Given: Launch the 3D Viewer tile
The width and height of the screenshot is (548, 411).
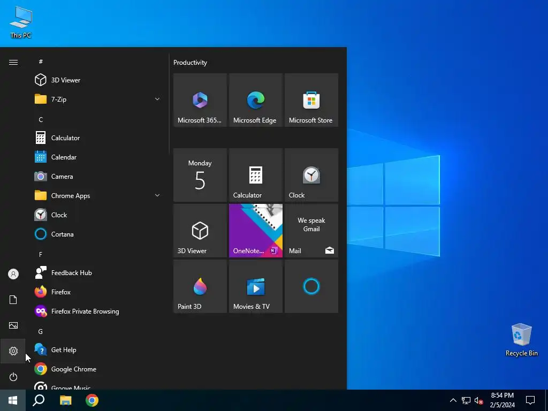Looking at the screenshot, I should 200,231.
